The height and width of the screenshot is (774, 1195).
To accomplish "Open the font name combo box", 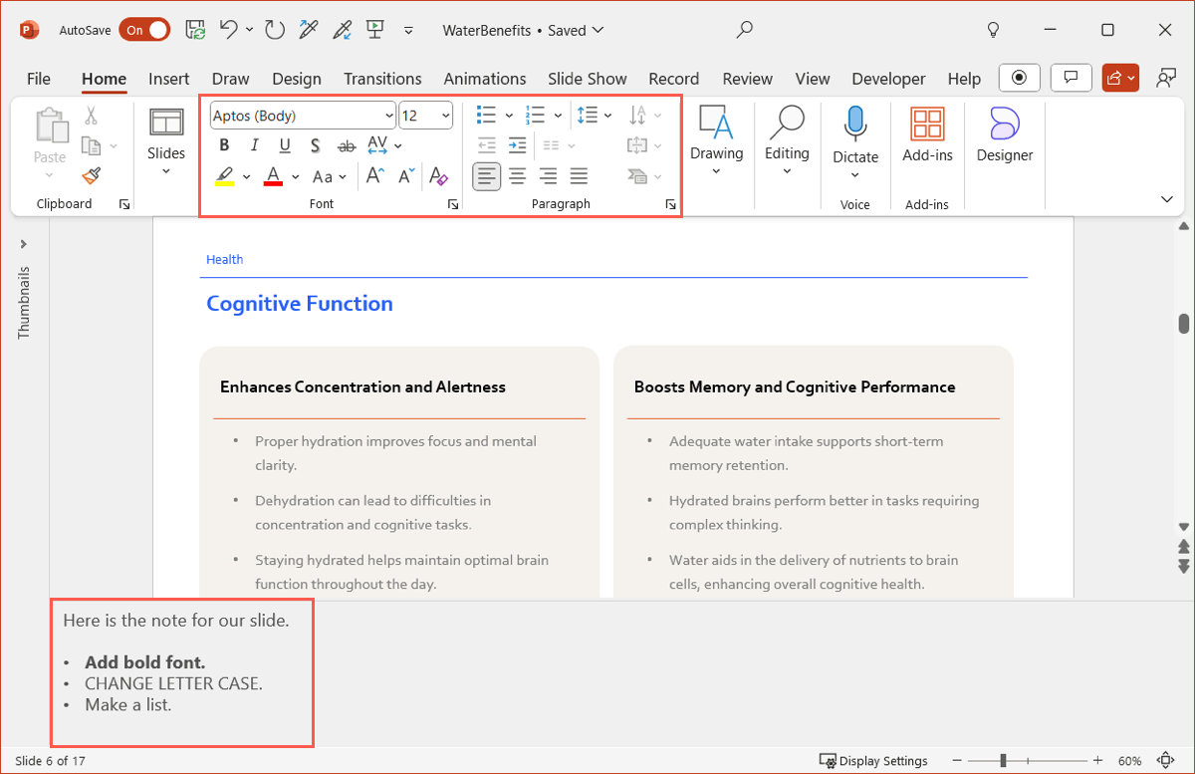I will [x=303, y=116].
